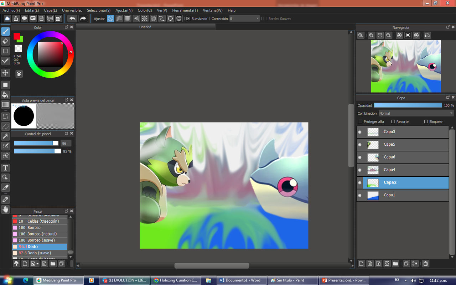Click the Undo arrow button

coord(72,19)
